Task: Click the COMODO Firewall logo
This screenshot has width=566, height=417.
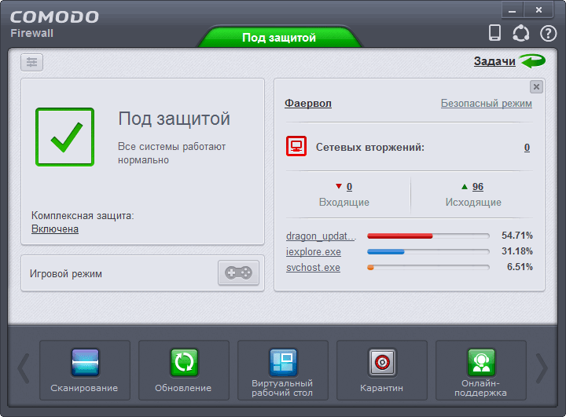Action: pos(54,24)
